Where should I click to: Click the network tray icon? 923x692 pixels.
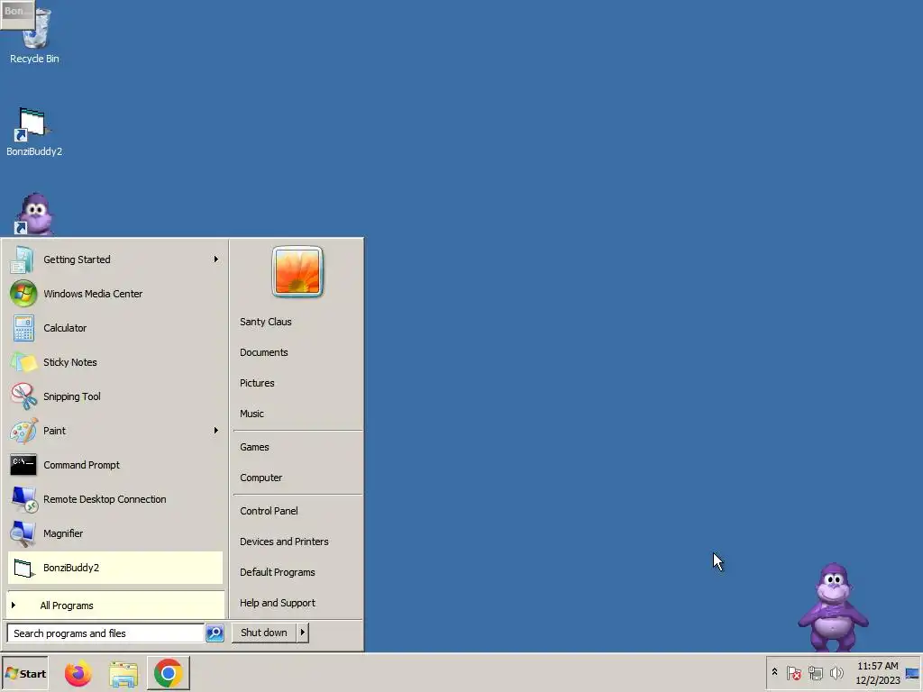815,672
